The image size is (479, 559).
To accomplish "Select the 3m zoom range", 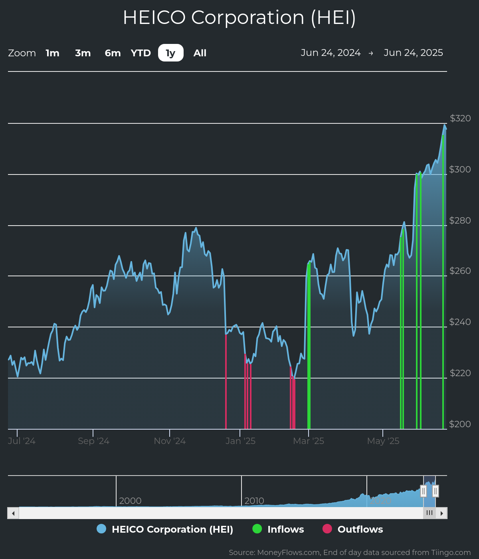I will [x=83, y=53].
